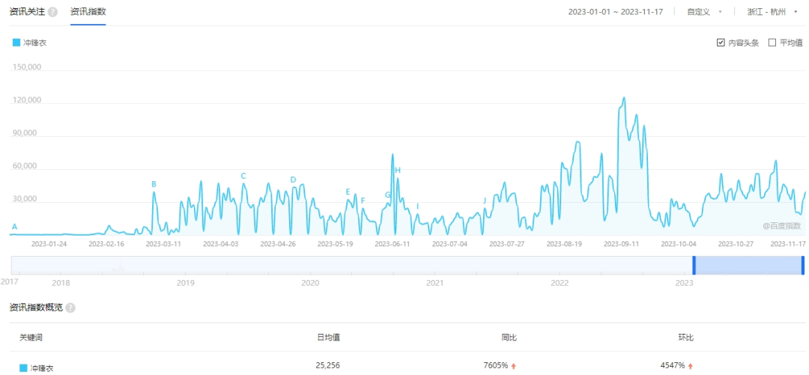This screenshot has height=375, width=809.
Task: Click the left handle of the timeline range slider
Action: 694,265
